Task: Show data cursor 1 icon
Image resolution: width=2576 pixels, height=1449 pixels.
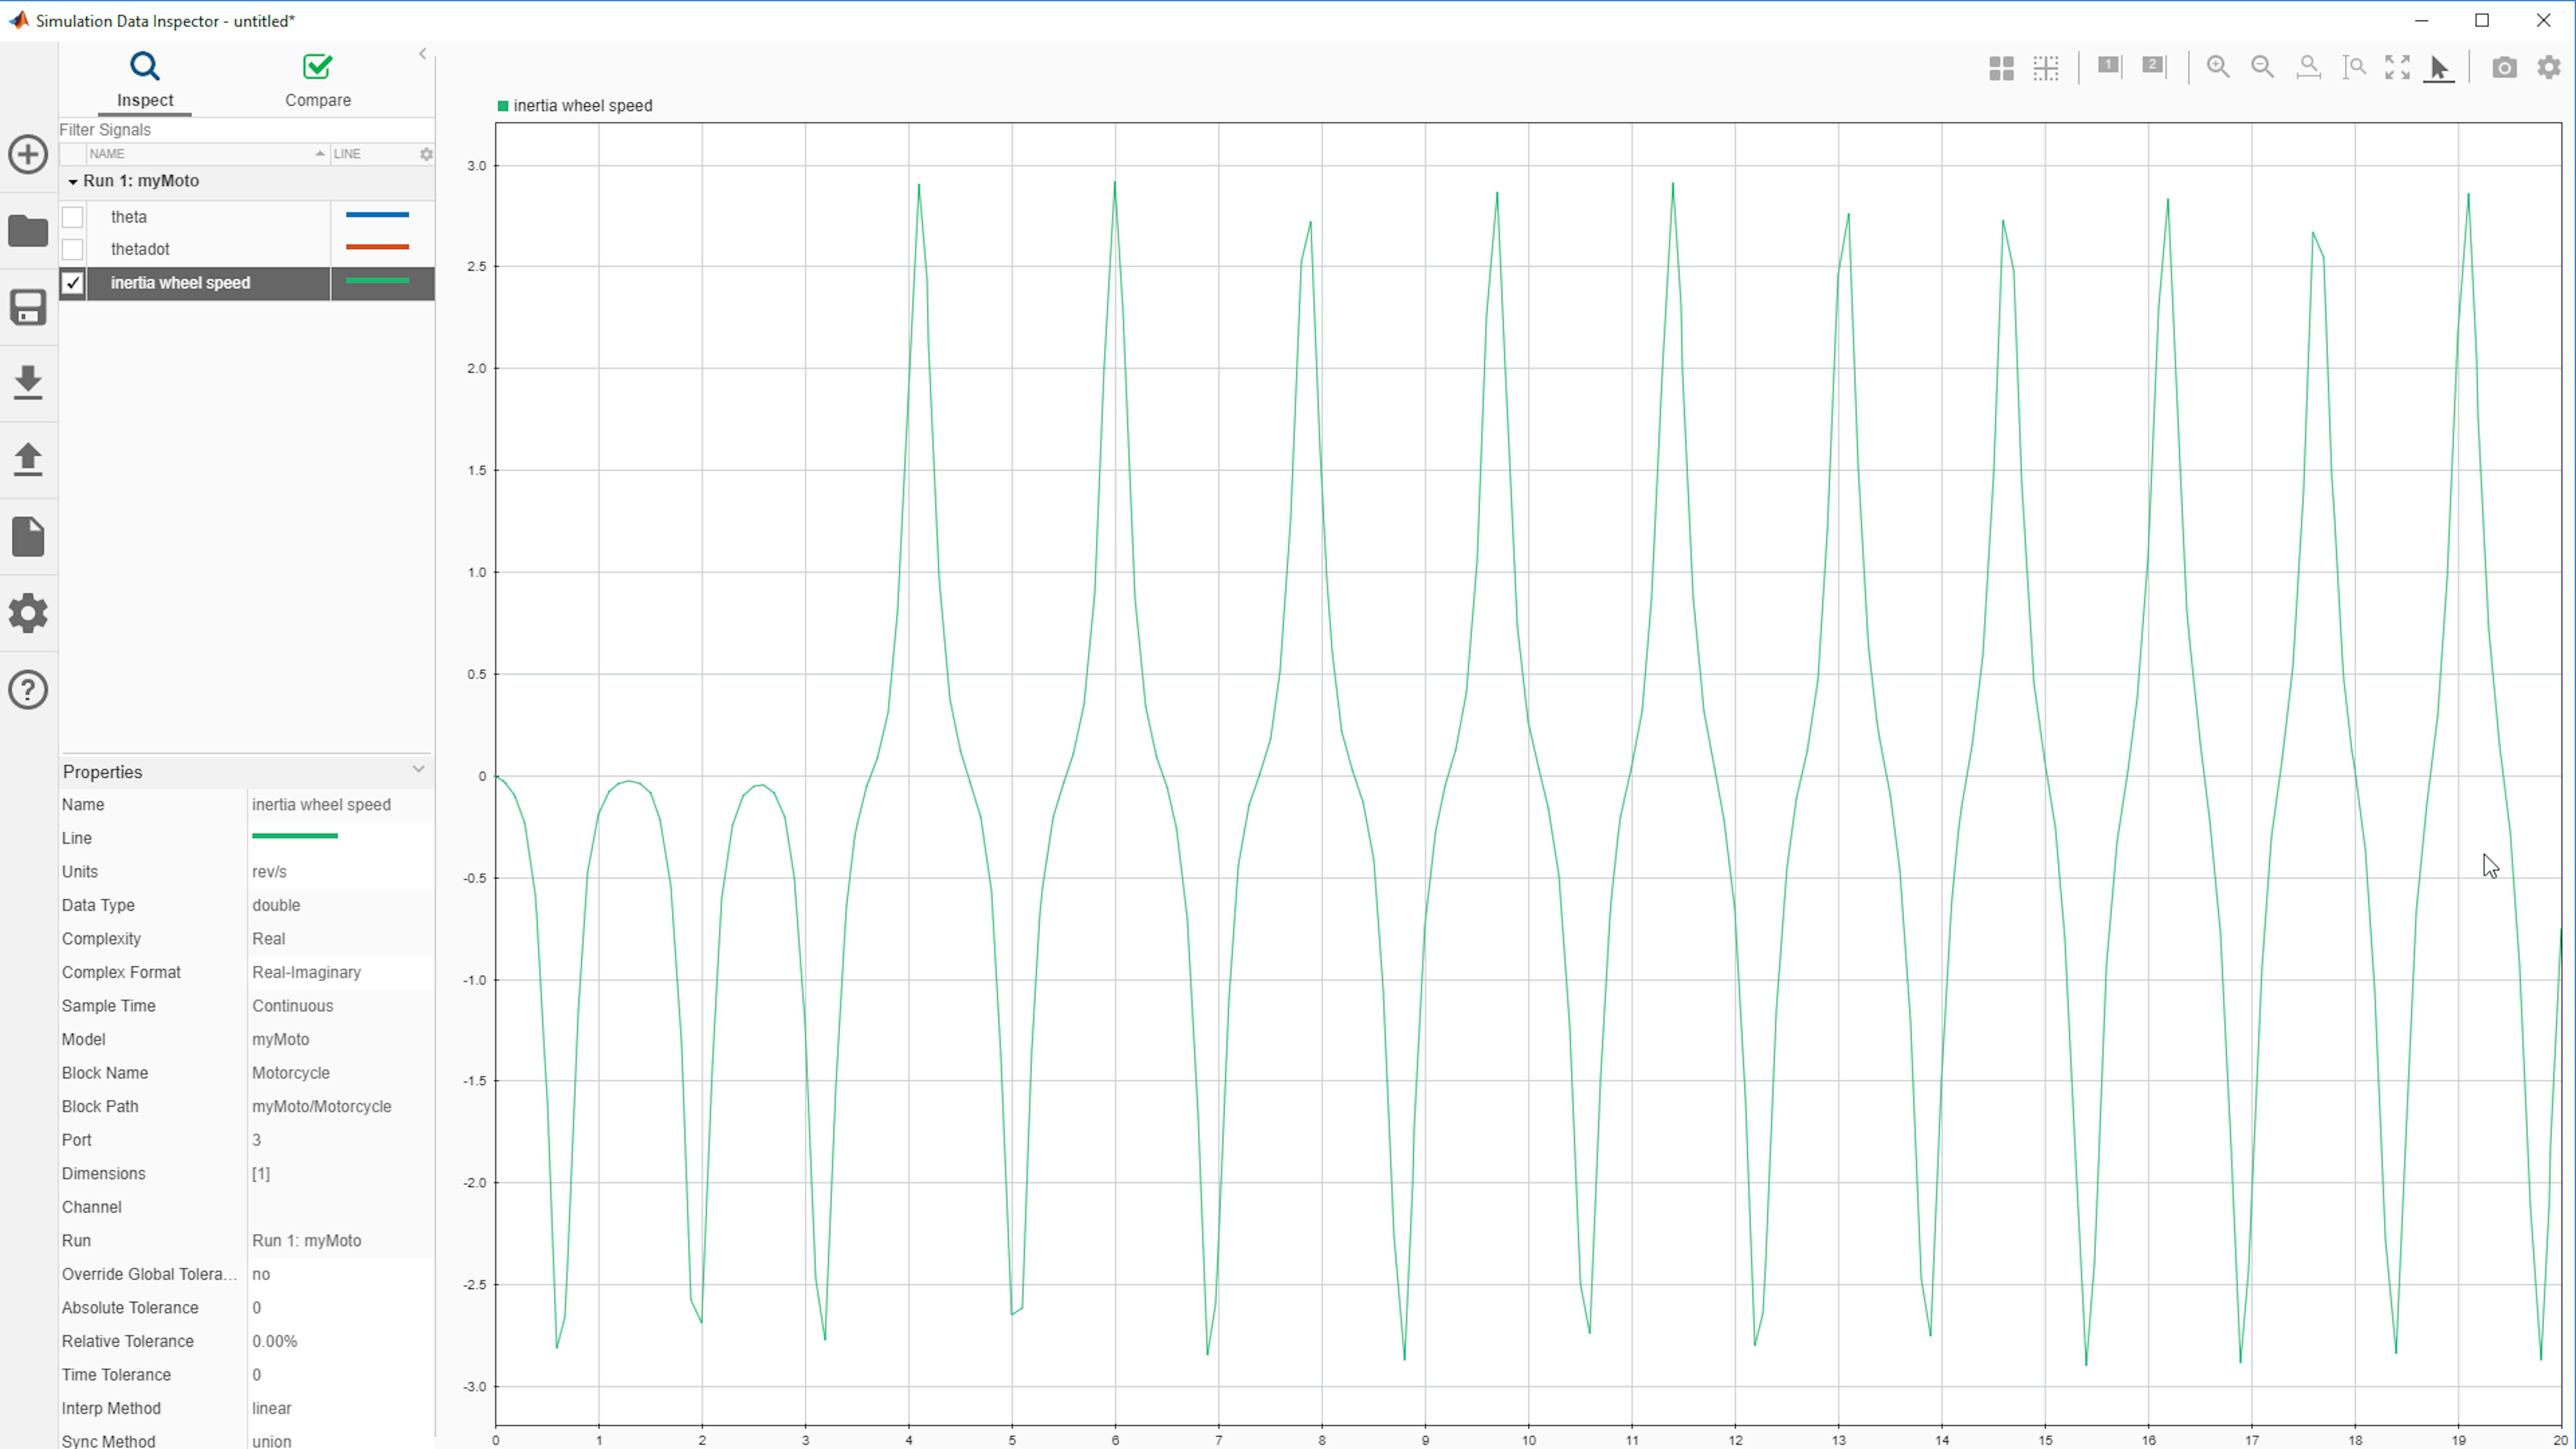Action: point(2109,66)
